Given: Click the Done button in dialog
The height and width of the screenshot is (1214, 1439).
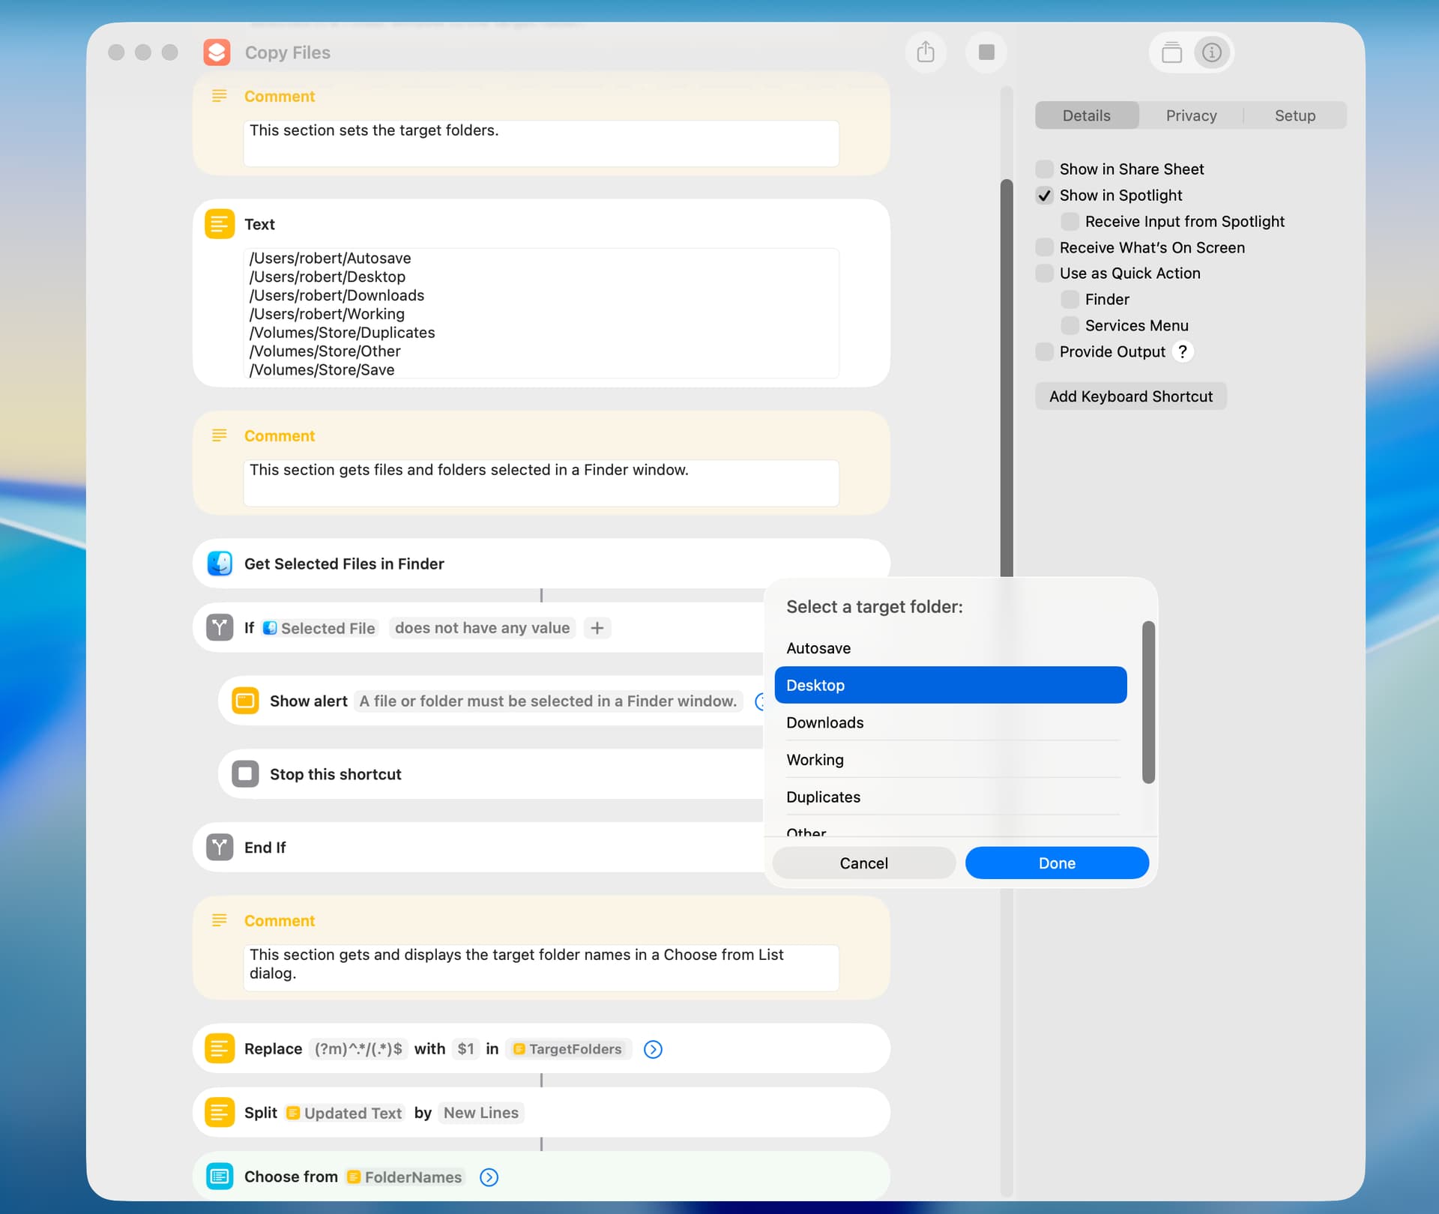Looking at the screenshot, I should pyautogui.click(x=1056, y=863).
